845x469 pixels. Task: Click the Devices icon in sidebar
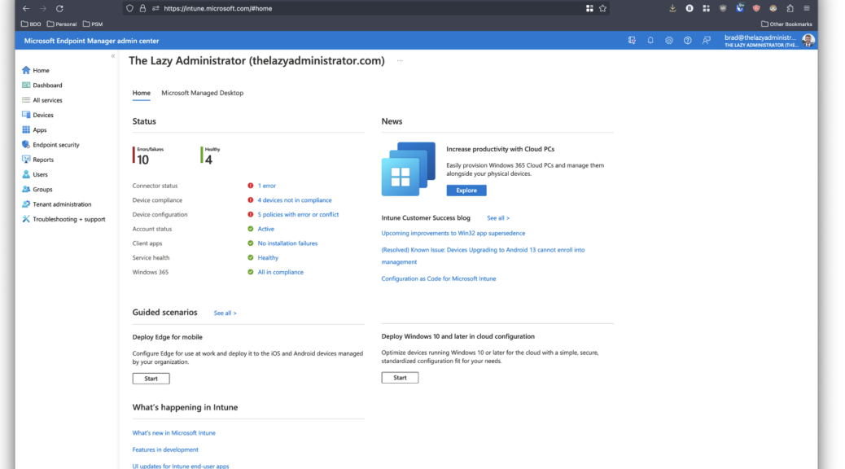click(x=26, y=115)
